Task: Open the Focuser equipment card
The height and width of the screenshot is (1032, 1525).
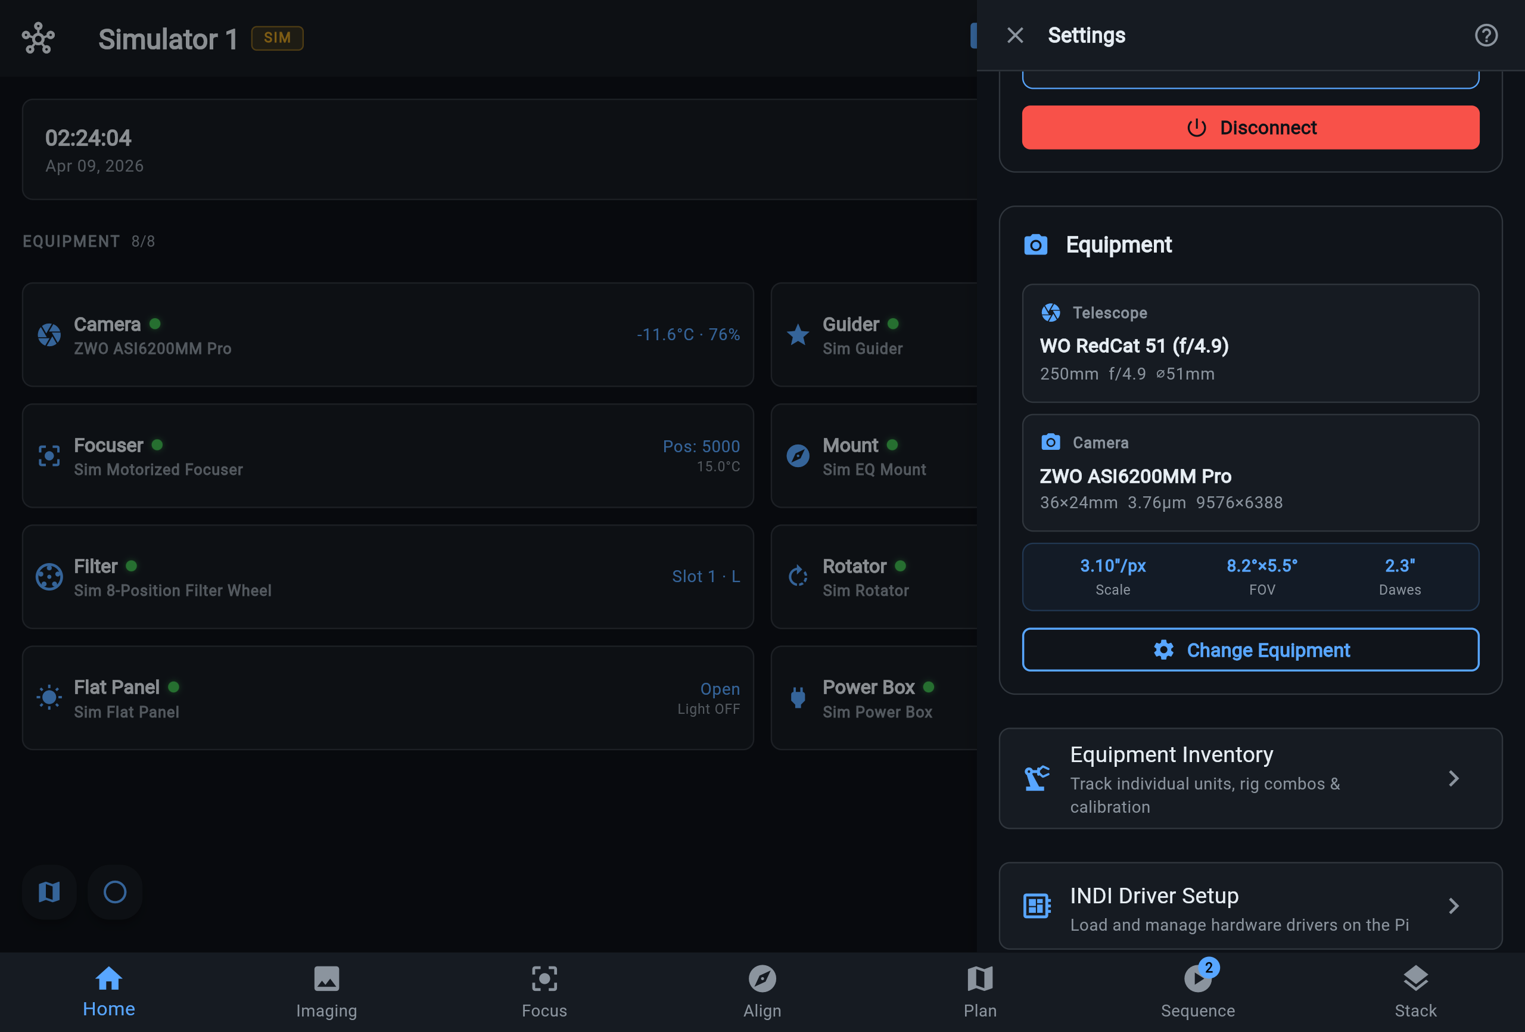Action: click(388, 456)
